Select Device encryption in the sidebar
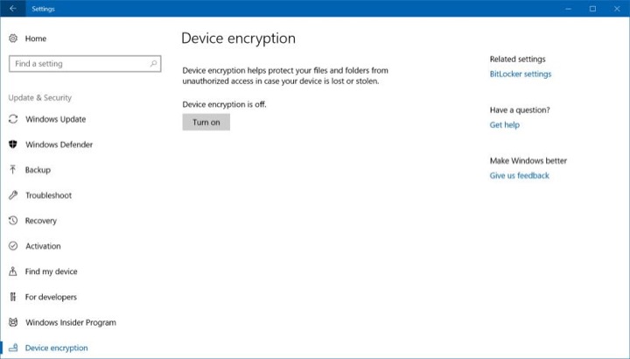630x359 pixels. tap(56, 348)
